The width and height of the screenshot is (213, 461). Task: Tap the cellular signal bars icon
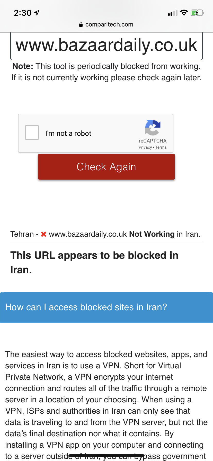173,13
